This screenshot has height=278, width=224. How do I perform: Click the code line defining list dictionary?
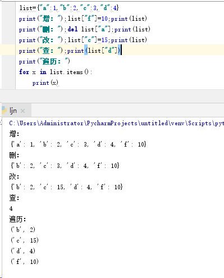69,8
